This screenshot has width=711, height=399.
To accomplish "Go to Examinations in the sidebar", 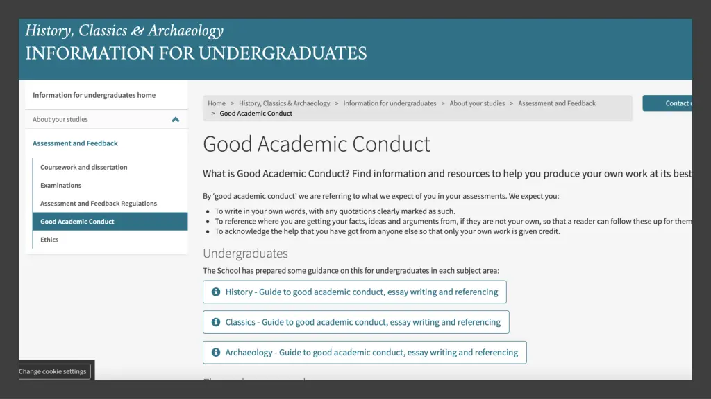I will (61, 186).
